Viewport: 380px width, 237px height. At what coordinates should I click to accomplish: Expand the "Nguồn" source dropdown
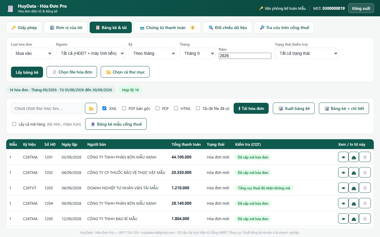coord(91,53)
